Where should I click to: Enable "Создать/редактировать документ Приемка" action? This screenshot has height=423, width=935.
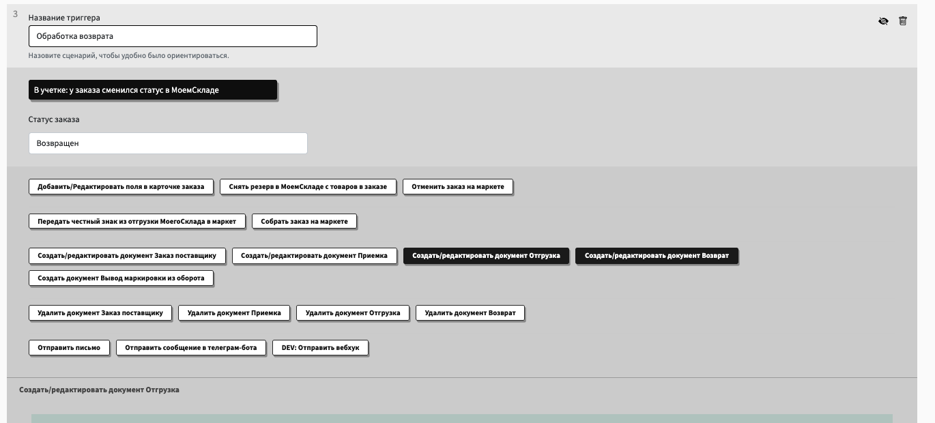tap(314, 256)
